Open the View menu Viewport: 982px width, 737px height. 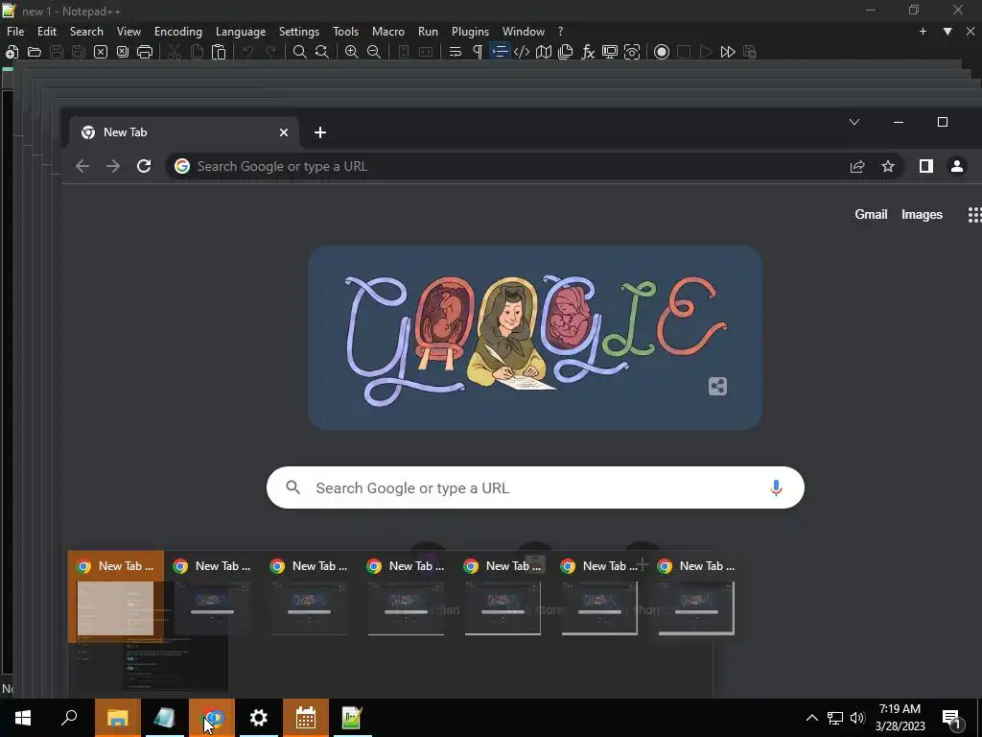(x=129, y=32)
